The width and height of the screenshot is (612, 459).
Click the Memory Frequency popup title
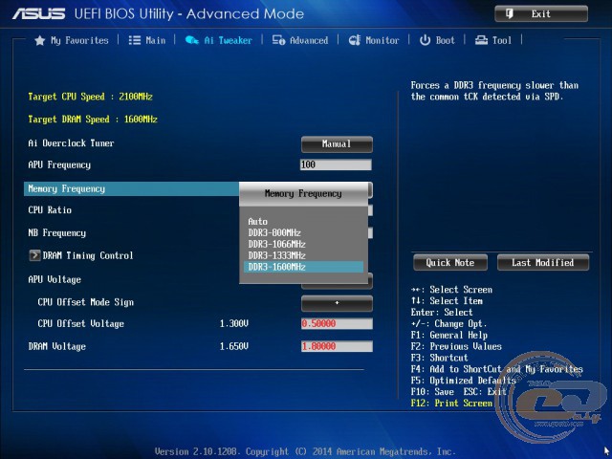pyautogui.click(x=303, y=193)
